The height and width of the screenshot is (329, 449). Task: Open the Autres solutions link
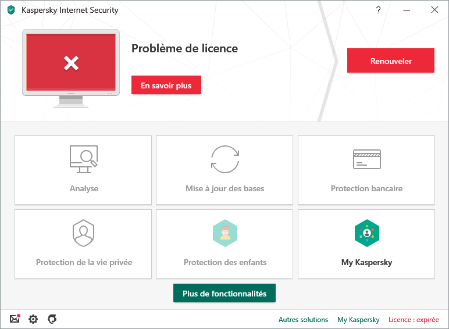pos(303,320)
